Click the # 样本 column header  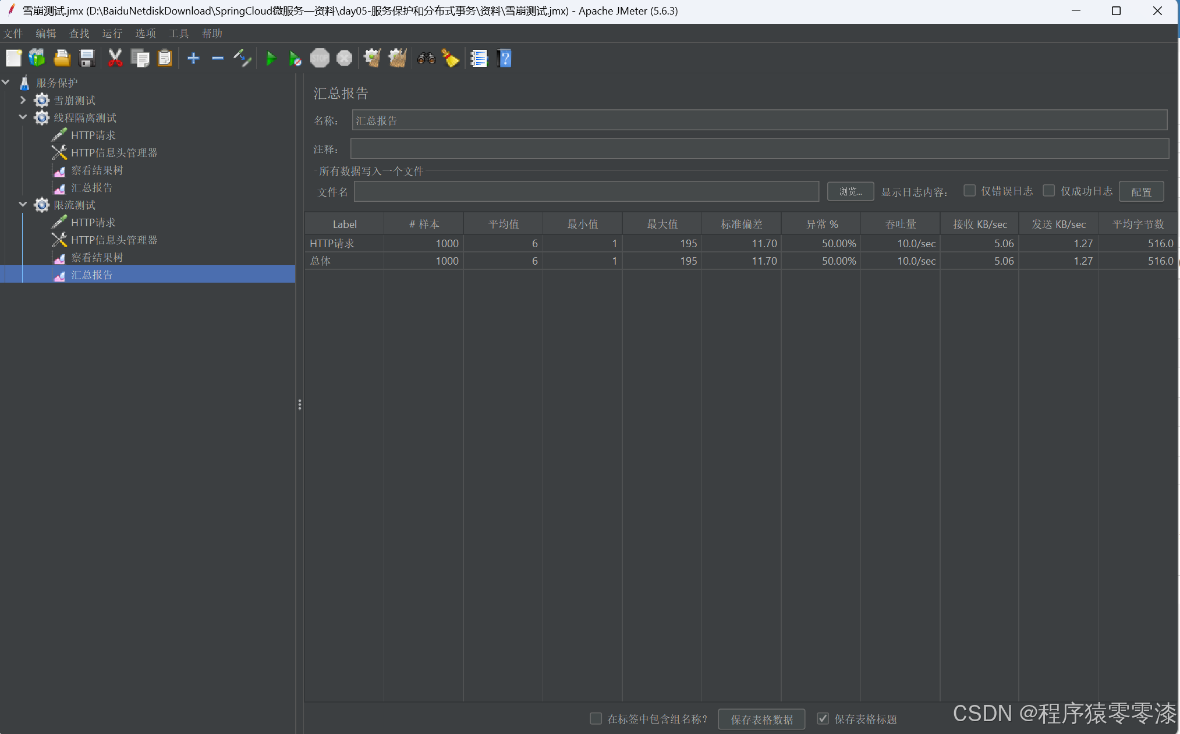pyautogui.click(x=424, y=224)
